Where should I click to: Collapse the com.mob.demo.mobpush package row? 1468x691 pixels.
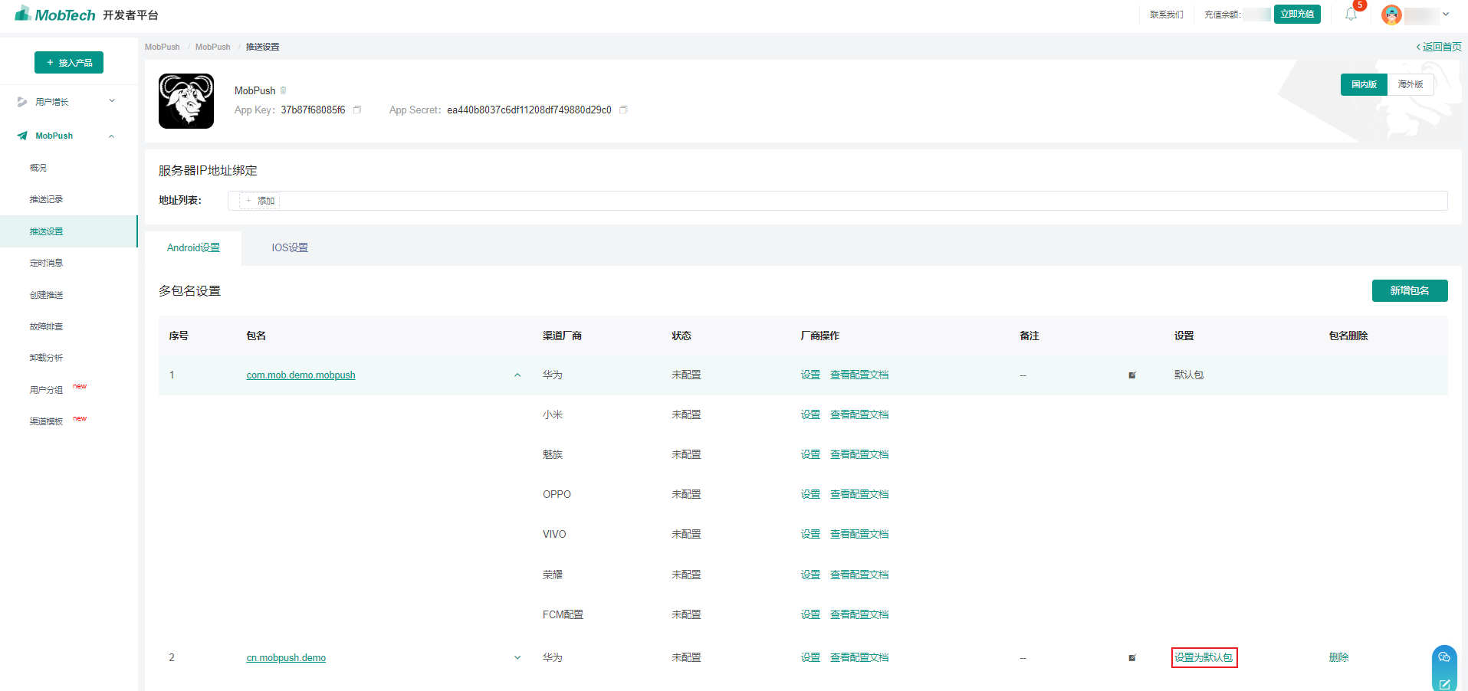517,375
